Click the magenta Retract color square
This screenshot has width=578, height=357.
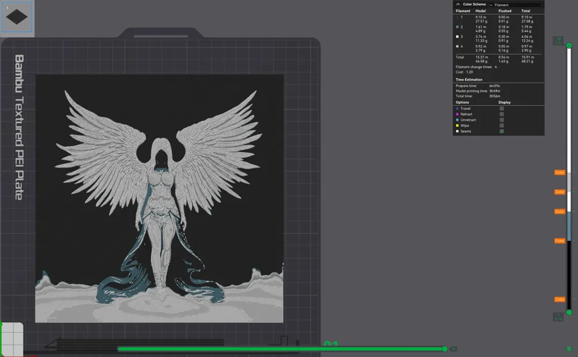click(x=457, y=114)
